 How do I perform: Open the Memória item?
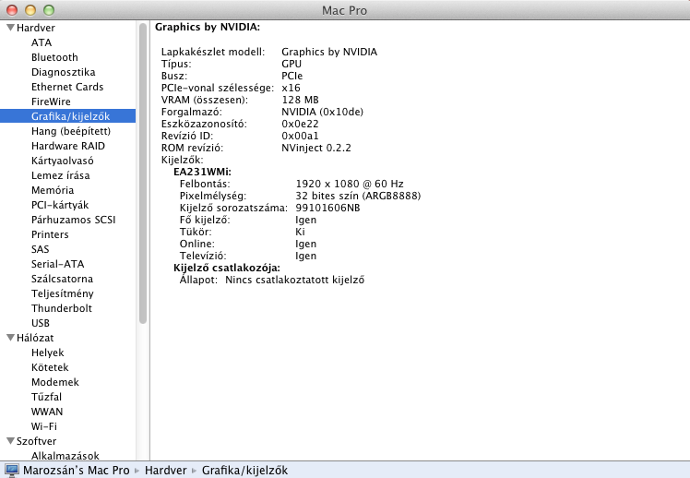(x=53, y=190)
